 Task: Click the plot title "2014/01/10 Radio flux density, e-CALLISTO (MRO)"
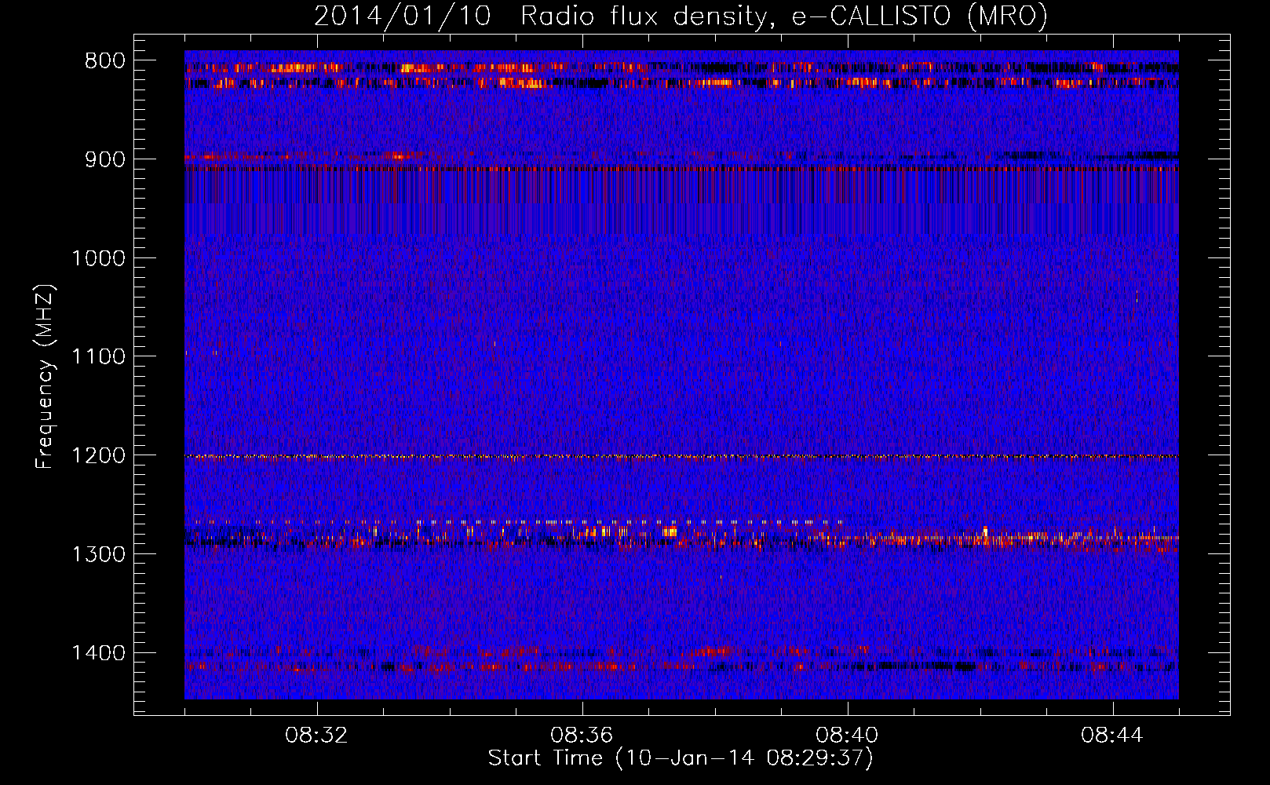coord(681,16)
